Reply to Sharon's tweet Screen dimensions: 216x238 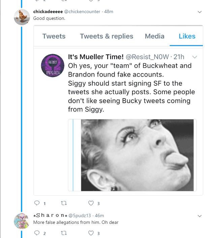coord(37,233)
